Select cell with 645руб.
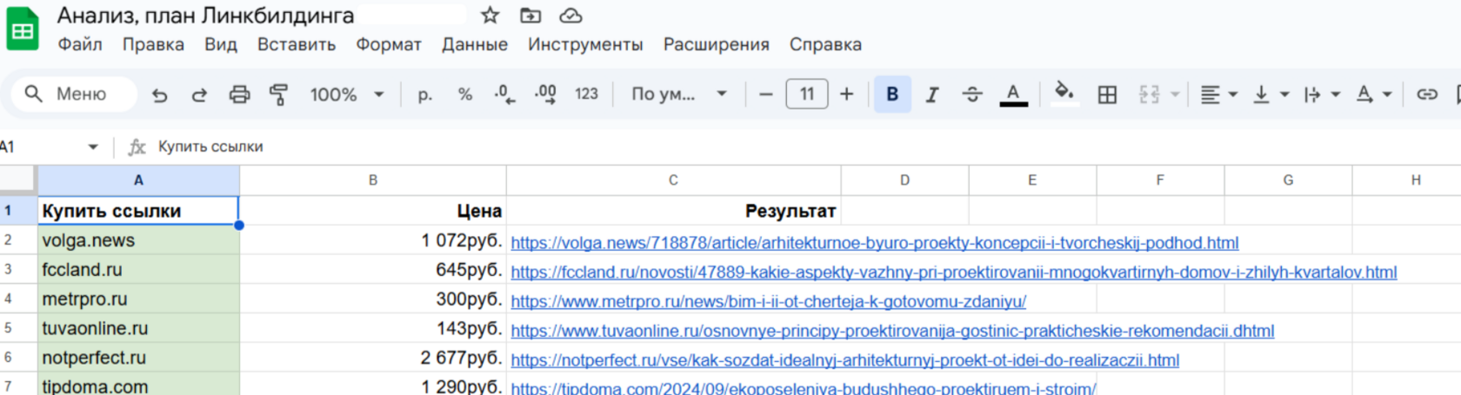Image resolution: width=1461 pixels, height=395 pixels. (373, 269)
